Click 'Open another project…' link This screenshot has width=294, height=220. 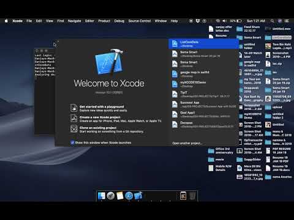click(x=187, y=143)
